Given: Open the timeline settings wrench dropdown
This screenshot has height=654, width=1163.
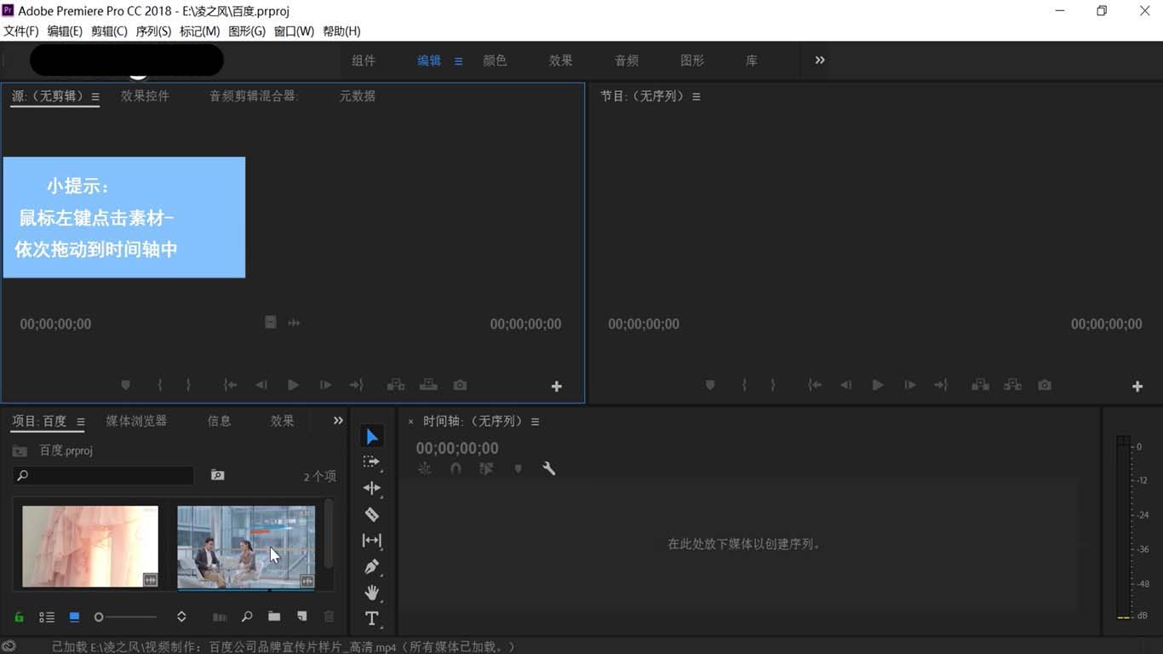Looking at the screenshot, I should [549, 468].
